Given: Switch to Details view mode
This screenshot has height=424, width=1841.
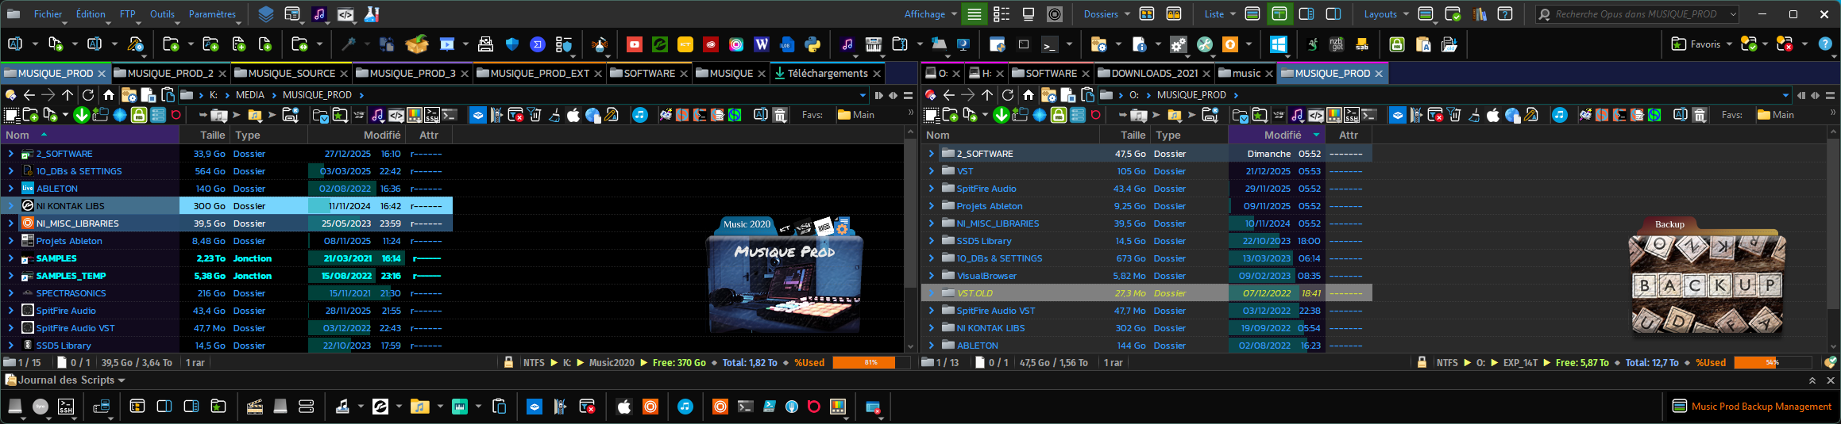Looking at the screenshot, I should [x=974, y=14].
